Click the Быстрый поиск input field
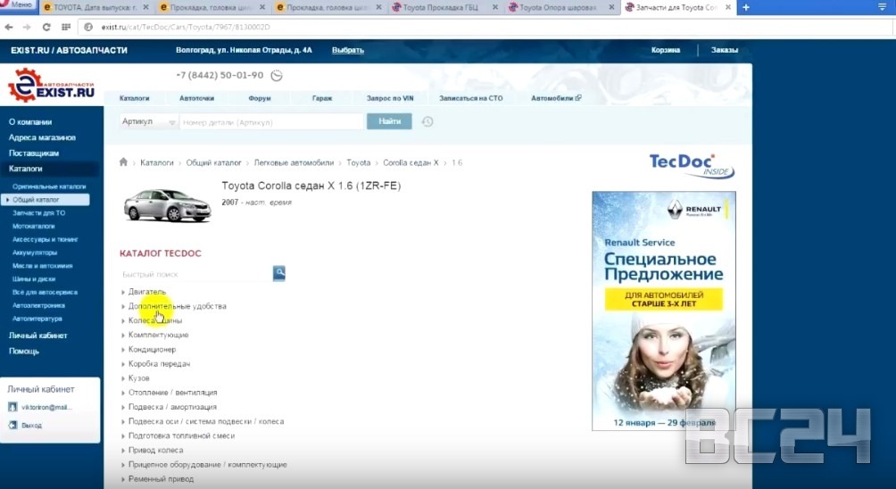 click(195, 274)
